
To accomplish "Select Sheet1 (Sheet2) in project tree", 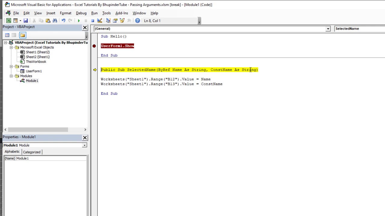I will tap(38, 52).
